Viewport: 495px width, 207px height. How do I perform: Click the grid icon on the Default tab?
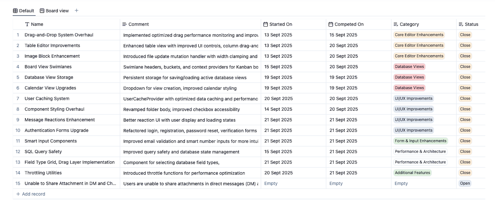pyautogui.click(x=15, y=11)
